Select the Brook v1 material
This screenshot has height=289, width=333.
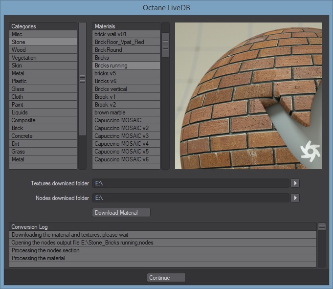[126, 97]
